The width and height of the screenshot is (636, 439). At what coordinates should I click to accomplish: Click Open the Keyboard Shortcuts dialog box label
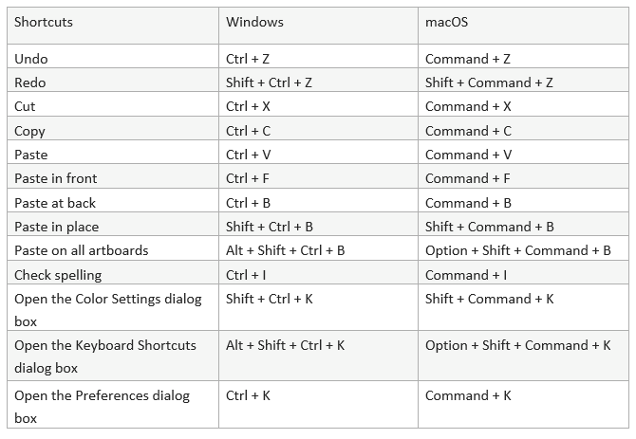(105, 357)
